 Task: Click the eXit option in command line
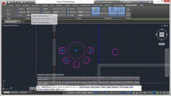pos(57,90)
